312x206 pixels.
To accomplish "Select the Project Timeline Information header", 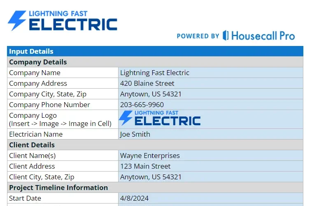I will pyautogui.click(x=155, y=188).
